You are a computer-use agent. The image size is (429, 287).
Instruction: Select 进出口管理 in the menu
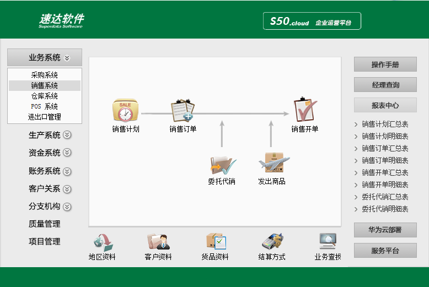(x=45, y=117)
